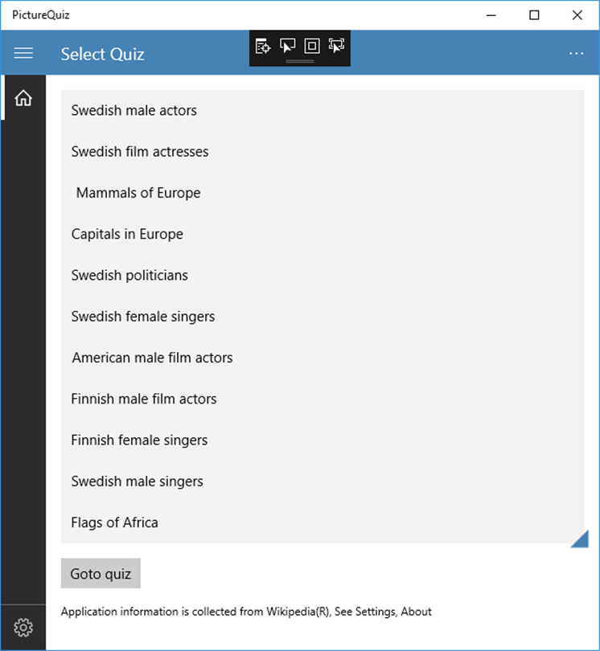Screen dimensions: 600x651
Task: Click the Home icon in sidebar
Action: click(23, 98)
